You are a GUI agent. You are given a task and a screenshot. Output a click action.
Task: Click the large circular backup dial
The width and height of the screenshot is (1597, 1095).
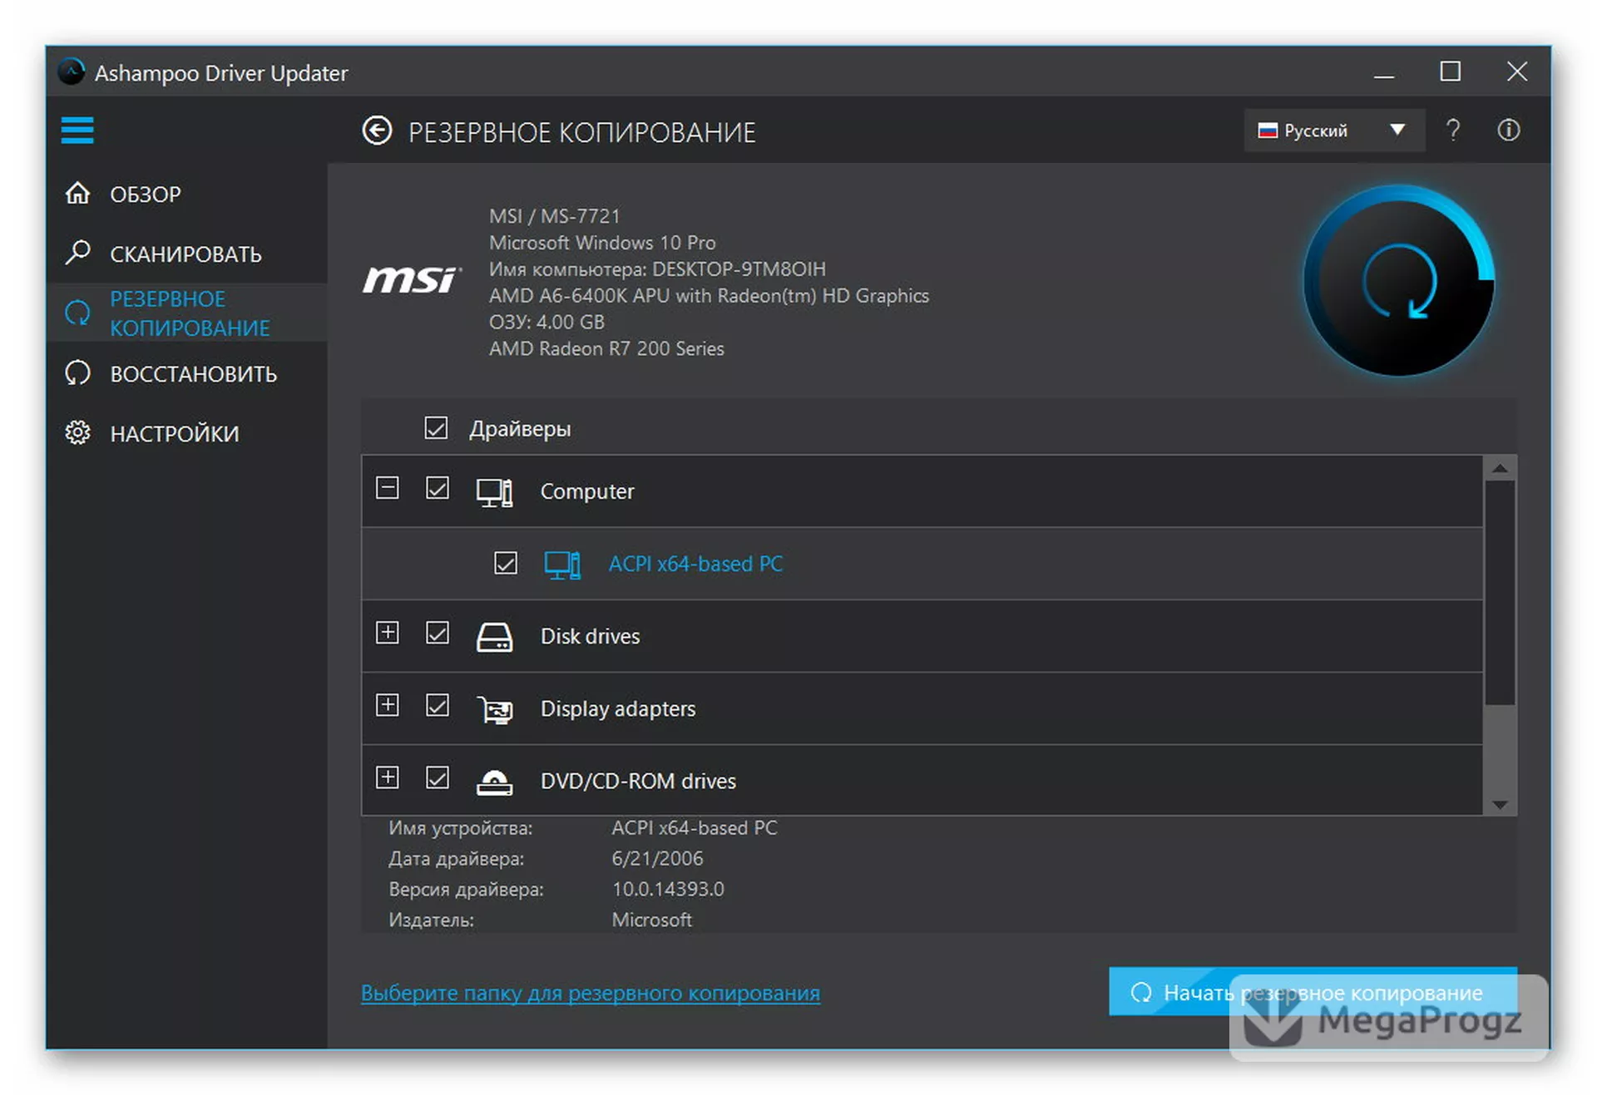tap(1397, 281)
